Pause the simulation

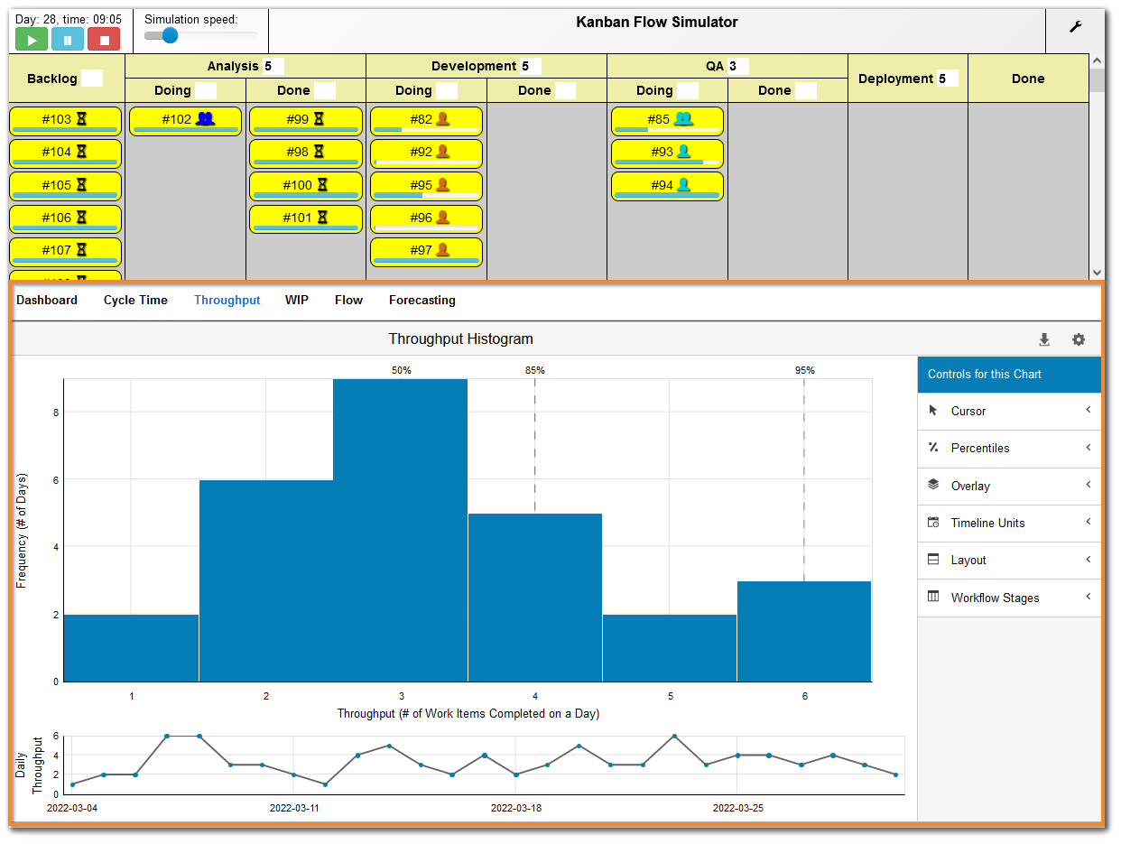pyautogui.click(x=67, y=39)
